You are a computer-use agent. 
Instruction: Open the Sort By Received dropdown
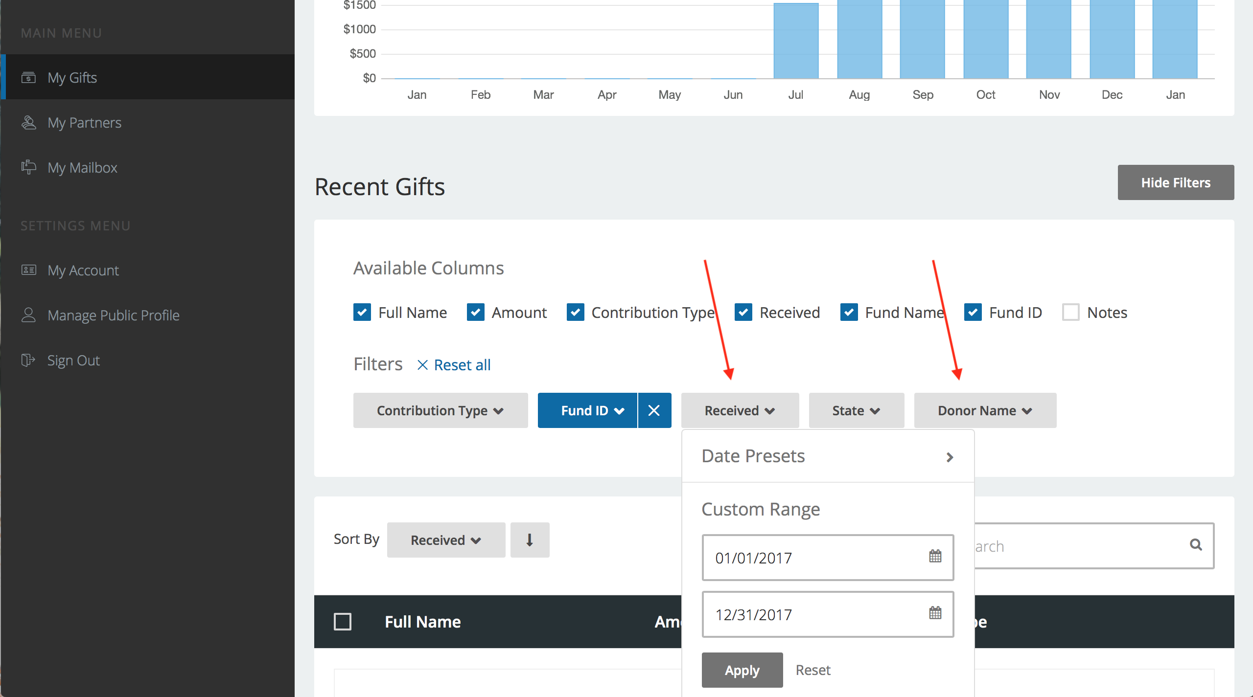click(x=446, y=540)
